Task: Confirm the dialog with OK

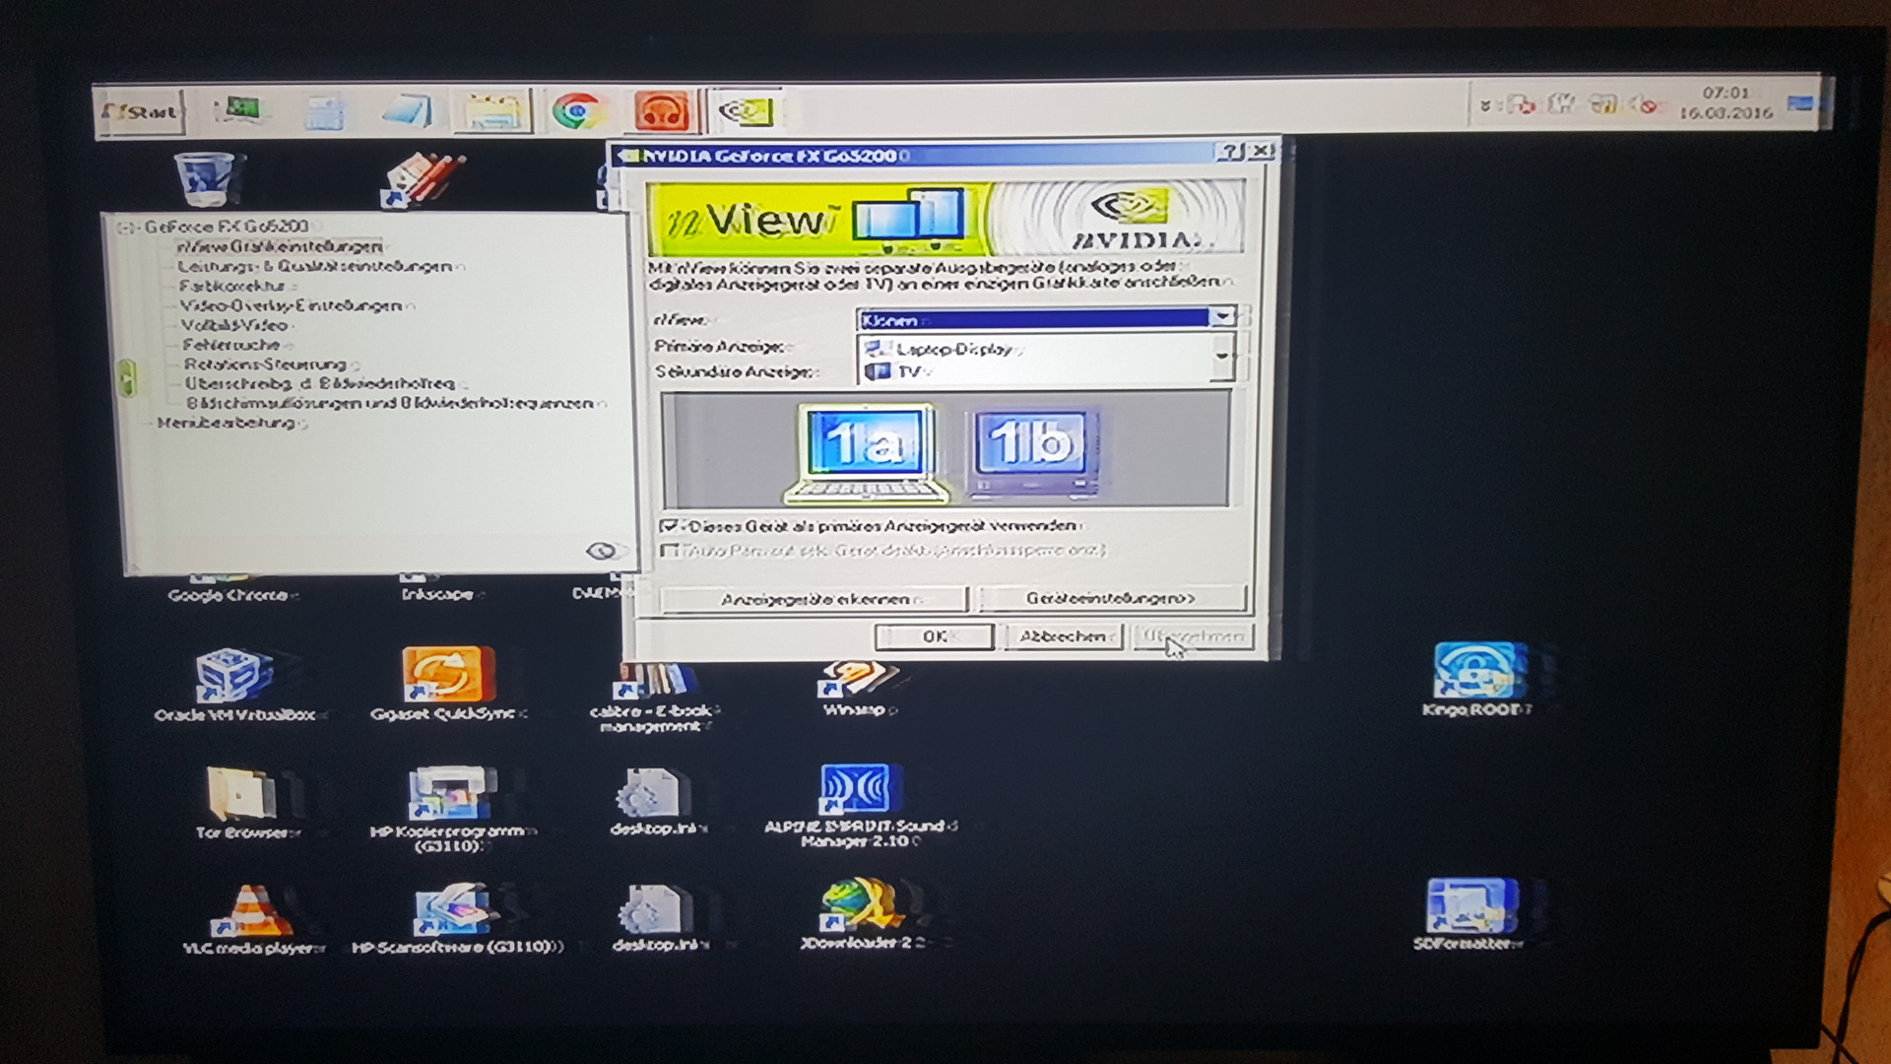Action: (x=934, y=637)
